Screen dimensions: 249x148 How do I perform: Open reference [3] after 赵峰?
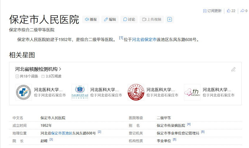[51, 139]
